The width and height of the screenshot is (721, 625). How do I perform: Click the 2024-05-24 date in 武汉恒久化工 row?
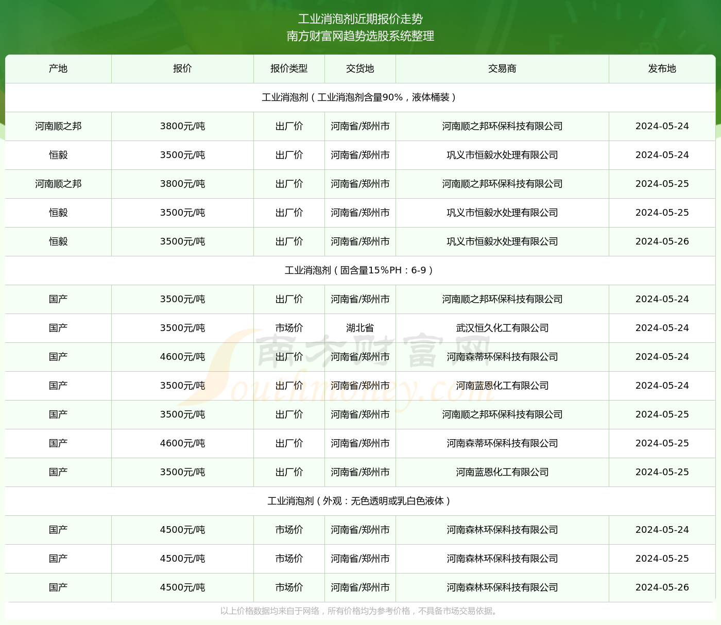tap(662, 328)
